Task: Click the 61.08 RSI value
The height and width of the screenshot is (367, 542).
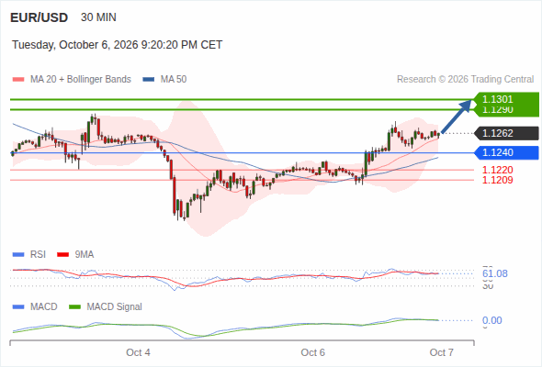Action: click(x=495, y=273)
